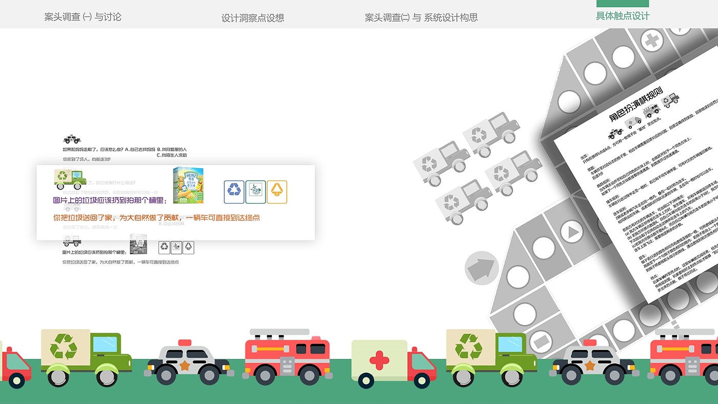718x404 pixels.
Task: Choose answer C.向陌生人求助
Action: tap(172, 155)
